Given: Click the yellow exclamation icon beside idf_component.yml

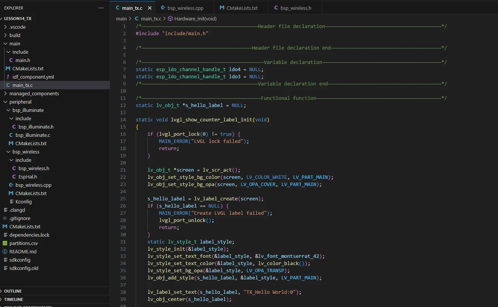Looking at the screenshot, I should pyautogui.click(x=8, y=77).
